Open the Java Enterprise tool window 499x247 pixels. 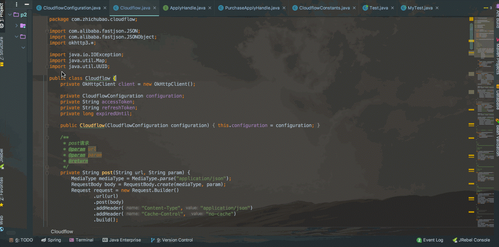point(121,240)
